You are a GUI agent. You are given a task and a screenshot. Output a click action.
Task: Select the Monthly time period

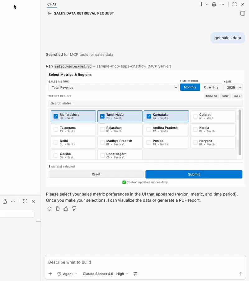click(x=190, y=87)
